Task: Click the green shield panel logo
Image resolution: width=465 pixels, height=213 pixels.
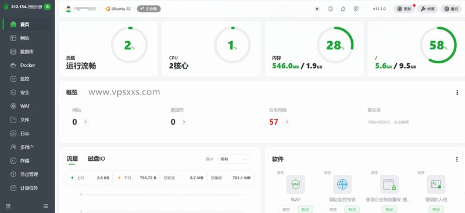Action: pyautogui.click(x=6, y=7)
